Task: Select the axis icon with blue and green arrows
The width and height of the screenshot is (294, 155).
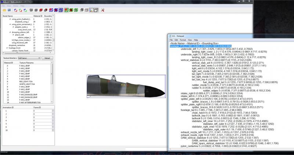Action: click(25, 10)
